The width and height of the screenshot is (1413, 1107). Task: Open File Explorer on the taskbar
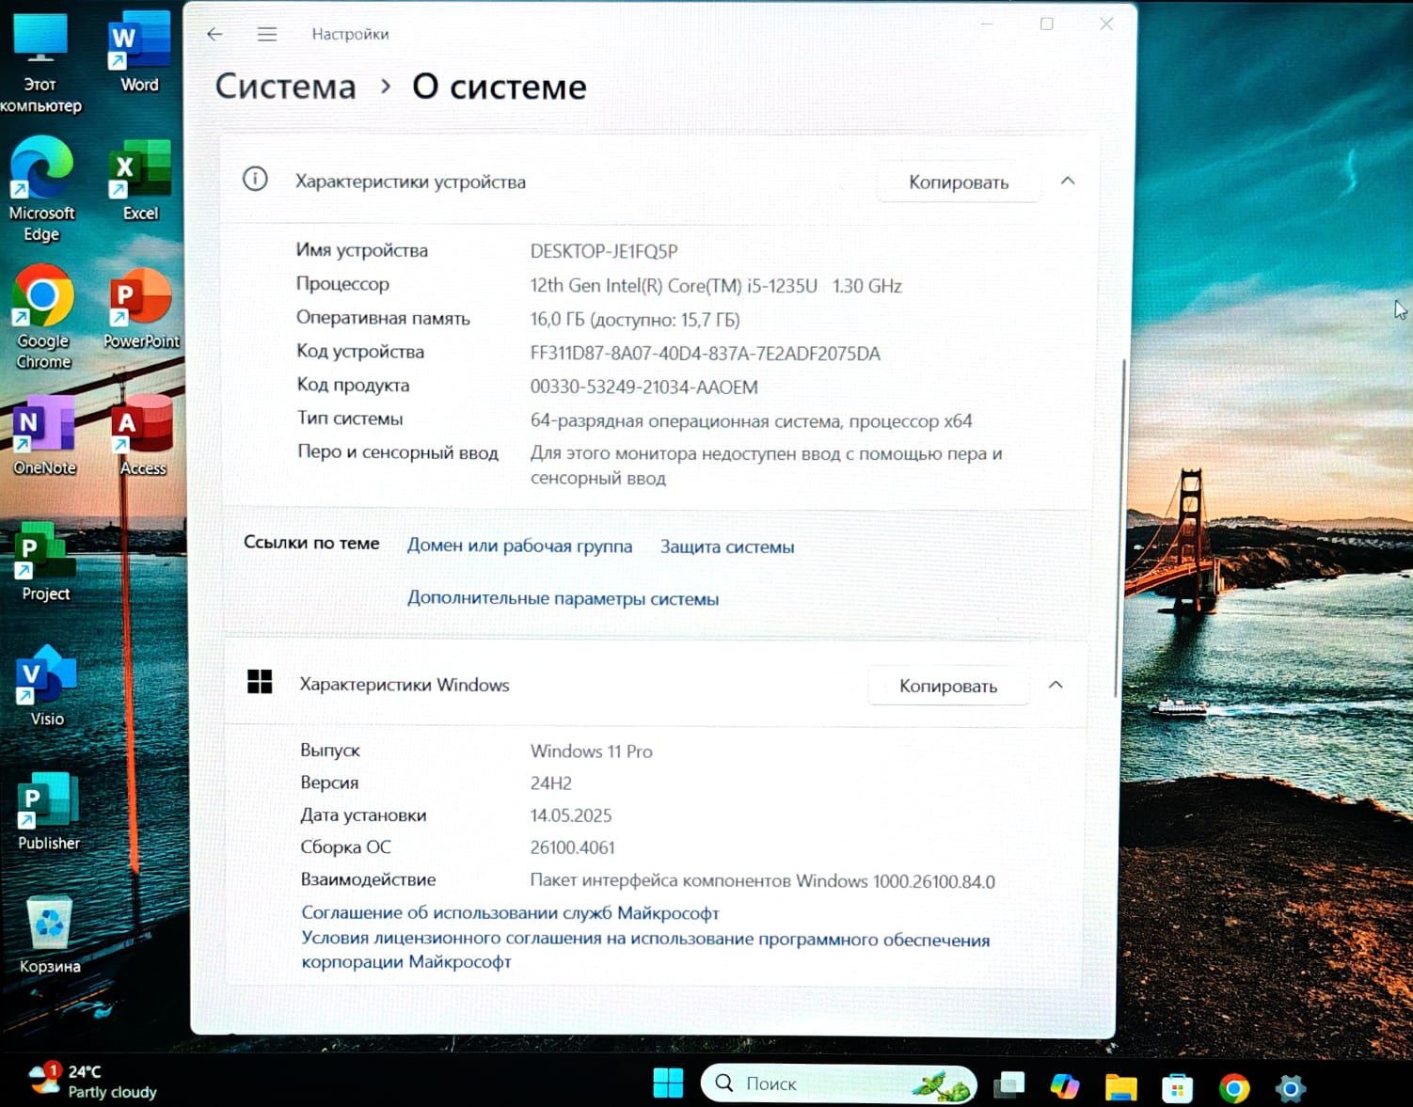click(x=1120, y=1087)
